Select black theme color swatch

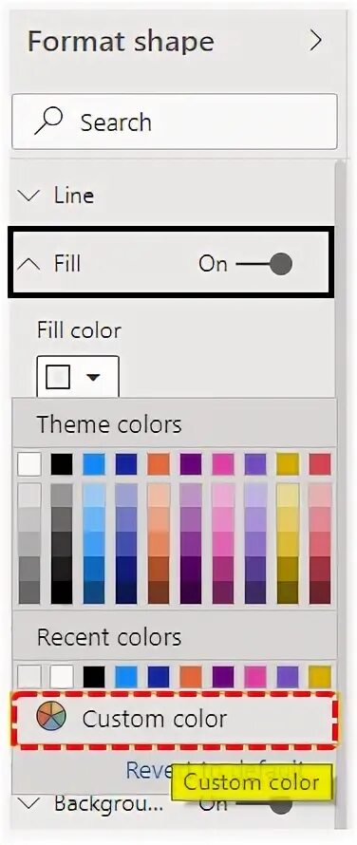click(x=62, y=464)
